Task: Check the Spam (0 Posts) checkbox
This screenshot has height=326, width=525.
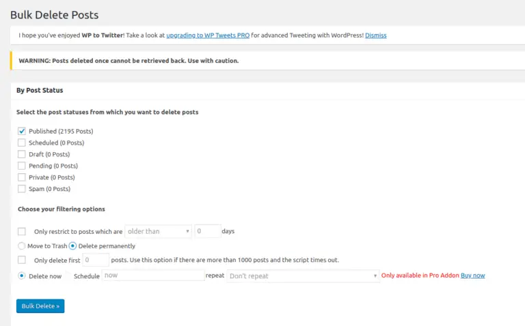Action: tap(22, 189)
